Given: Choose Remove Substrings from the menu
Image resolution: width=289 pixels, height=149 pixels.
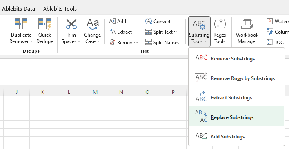Looking at the screenshot, I should pyautogui.click(x=237, y=58).
